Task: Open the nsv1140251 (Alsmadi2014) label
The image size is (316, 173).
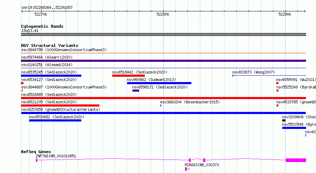Action: pos(47,65)
